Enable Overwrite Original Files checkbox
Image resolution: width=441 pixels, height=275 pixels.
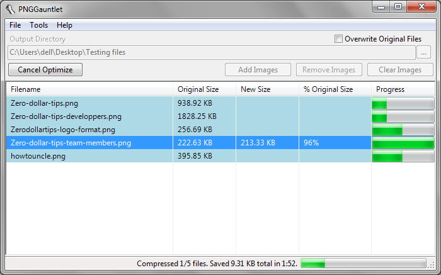(x=340, y=39)
